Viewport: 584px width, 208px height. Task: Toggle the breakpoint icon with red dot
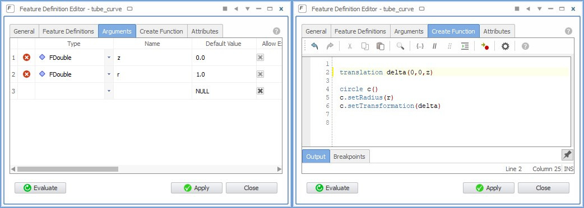tap(485, 46)
